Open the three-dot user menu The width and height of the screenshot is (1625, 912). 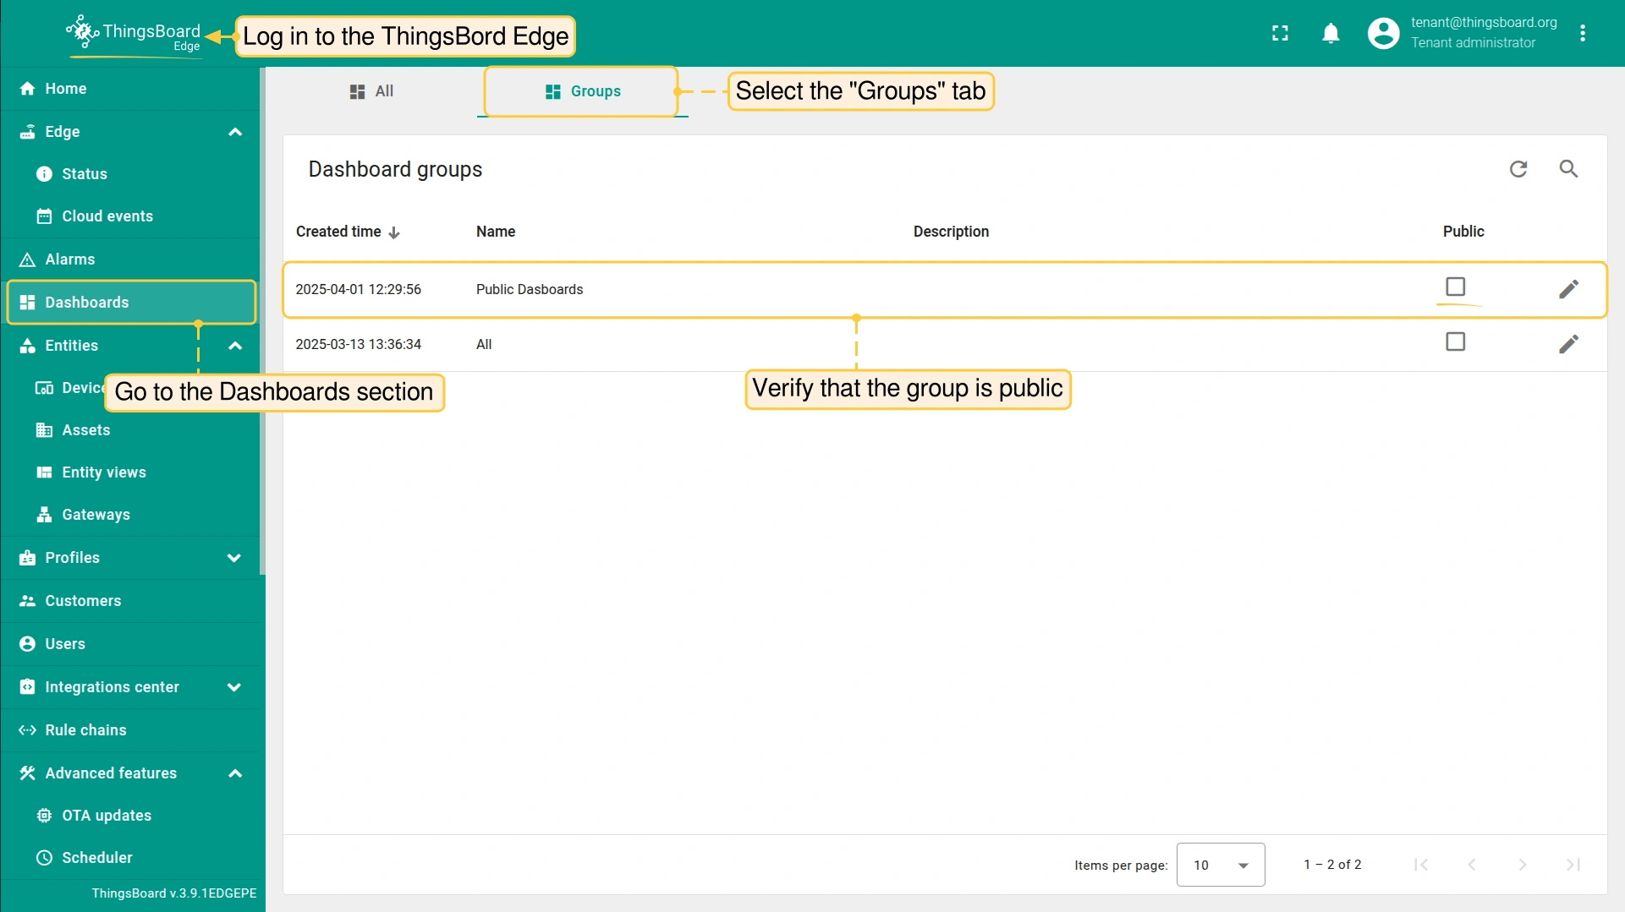pos(1583,33)
